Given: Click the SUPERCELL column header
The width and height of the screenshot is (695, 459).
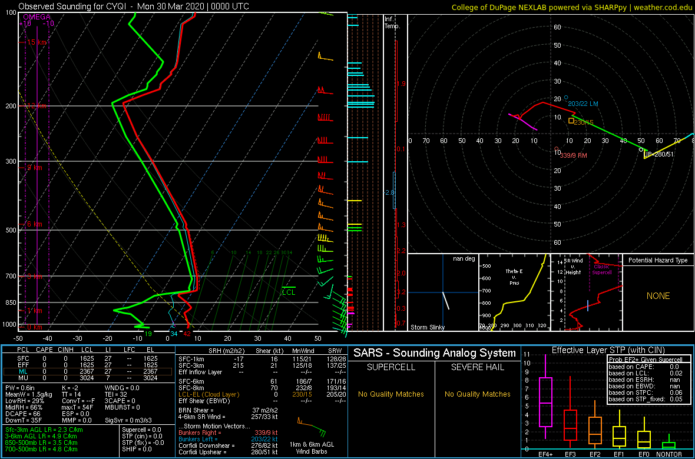Looking at the screenshot, I should (x=391, y=368).
